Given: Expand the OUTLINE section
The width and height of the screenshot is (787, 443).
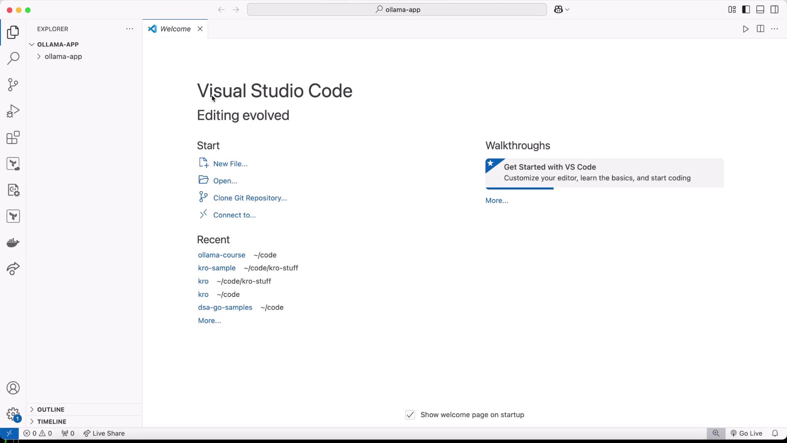Looking at the screenshot, I should click(x=84, y=409).
